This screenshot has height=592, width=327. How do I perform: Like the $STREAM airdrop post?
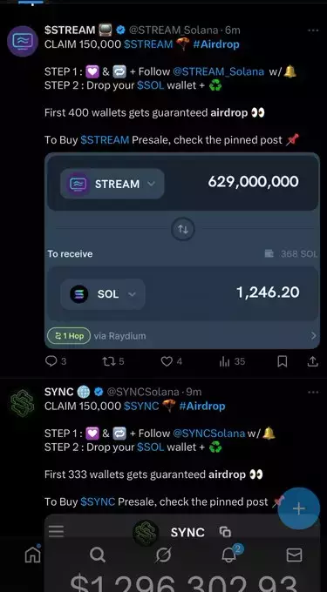click(171, 361)
